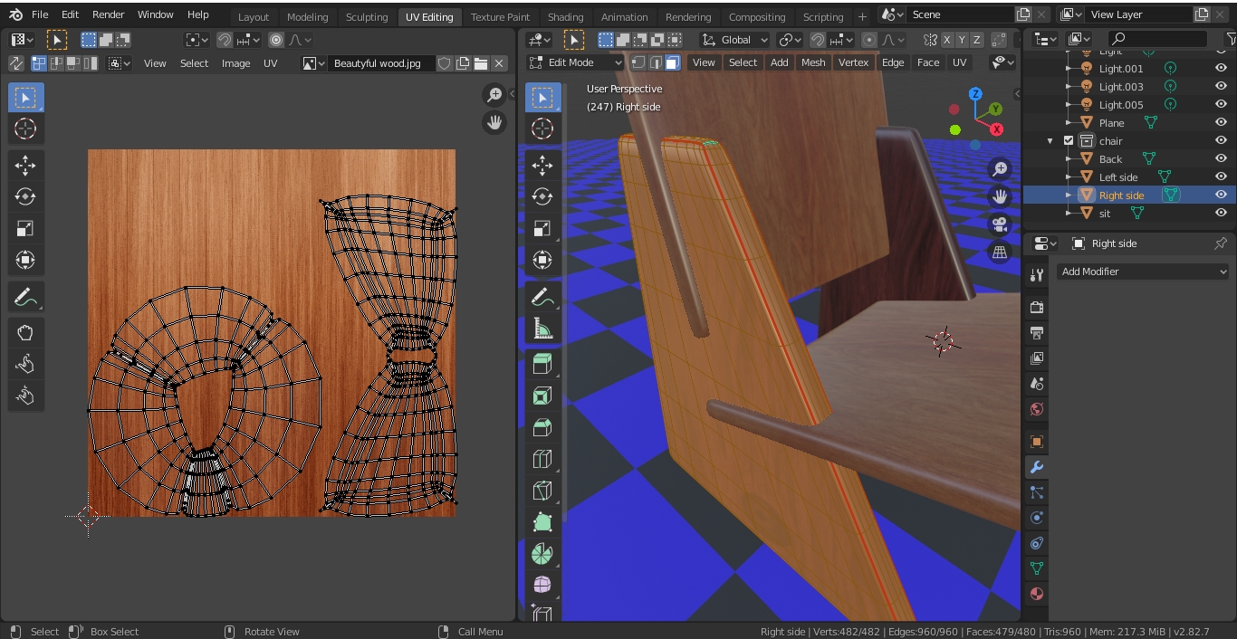
Task: Toggle the chair collection checkbox
Action: (x=1069, y=141)
